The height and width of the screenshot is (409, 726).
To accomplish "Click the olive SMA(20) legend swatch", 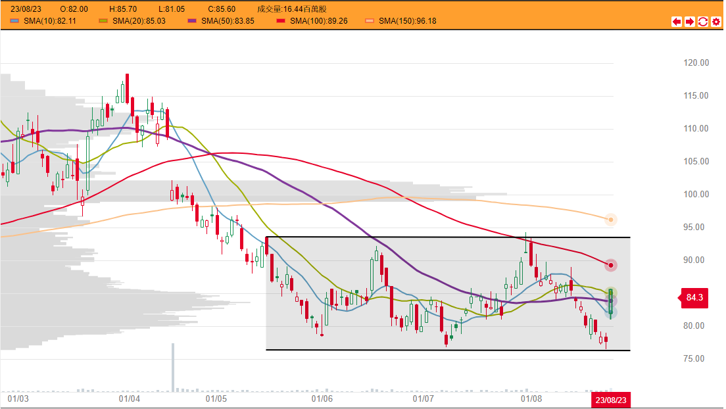I will coord(103,21).
